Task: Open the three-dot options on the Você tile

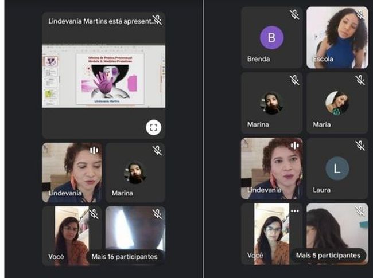Action: (294, 210)
